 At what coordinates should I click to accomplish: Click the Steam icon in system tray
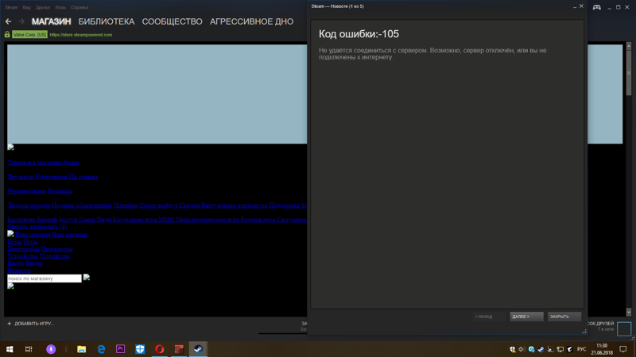point(541,349)
